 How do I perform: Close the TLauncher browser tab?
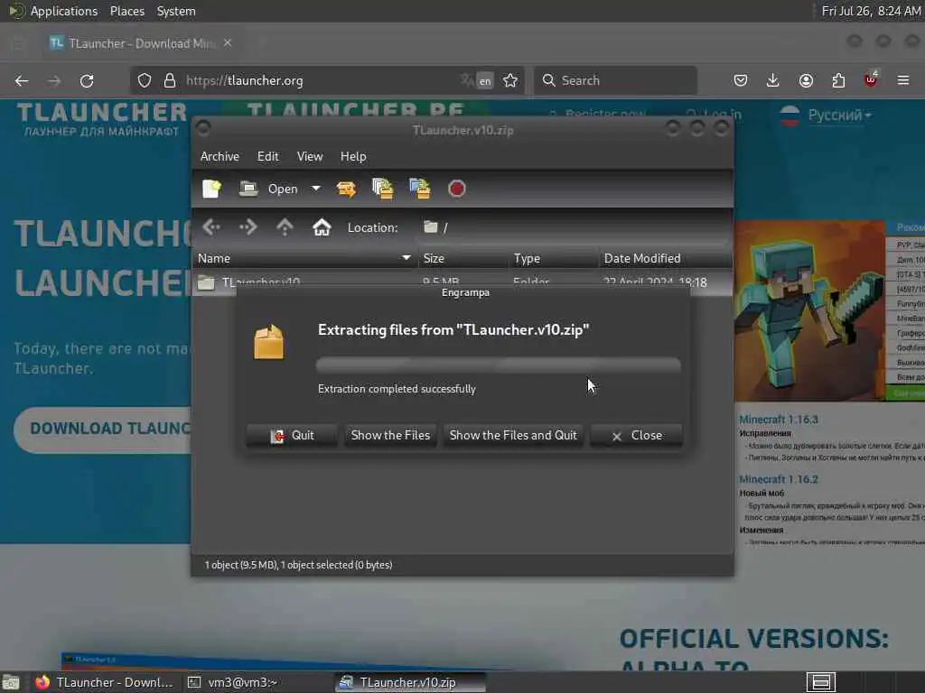[x=228, y=43]
